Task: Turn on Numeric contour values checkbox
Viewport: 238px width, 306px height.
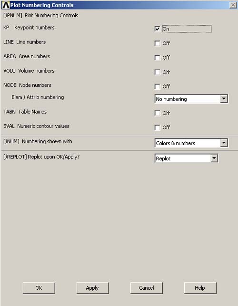Action: pos(157,127)
